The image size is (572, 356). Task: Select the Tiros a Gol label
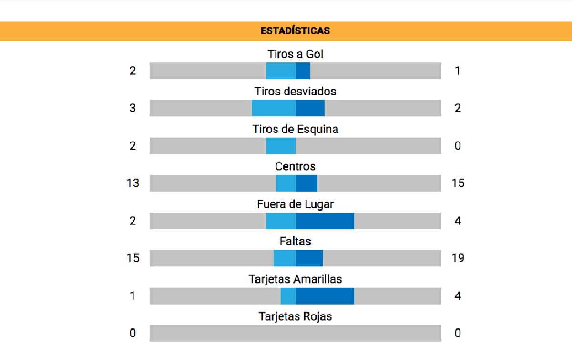coord(296,54)
